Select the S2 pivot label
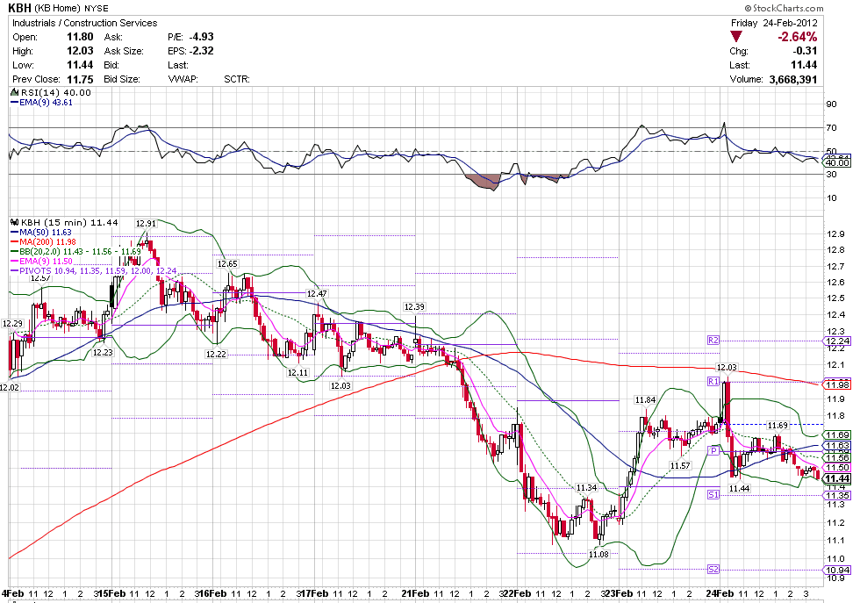860x603 pixels. pyautogui.click(x=713, y=570)
